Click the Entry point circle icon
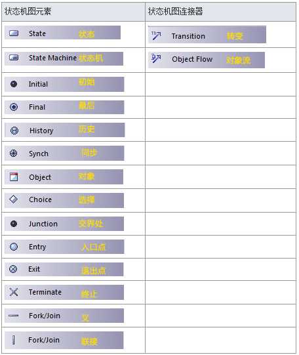The height and width of the screenshot is (355, 299). click(14, 247)
